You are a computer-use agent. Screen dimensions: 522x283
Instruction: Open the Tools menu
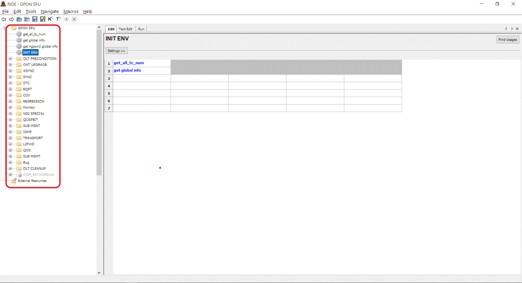click(x=31, y=11)
